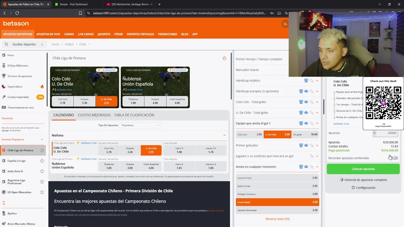
Task: Deselect U. De Chile 2.00 first goal odds
Action: pyautogui.click(x=277, y=134)
